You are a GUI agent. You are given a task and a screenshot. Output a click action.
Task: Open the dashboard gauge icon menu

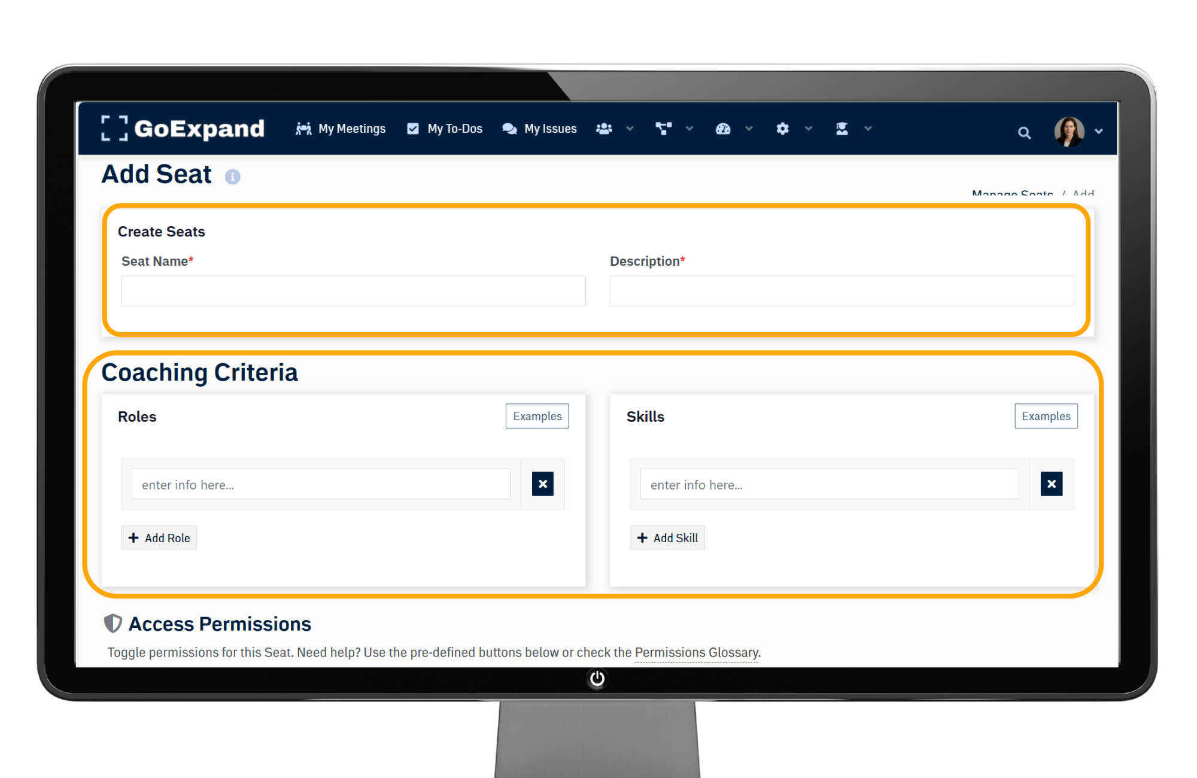(x=723, y=129)
